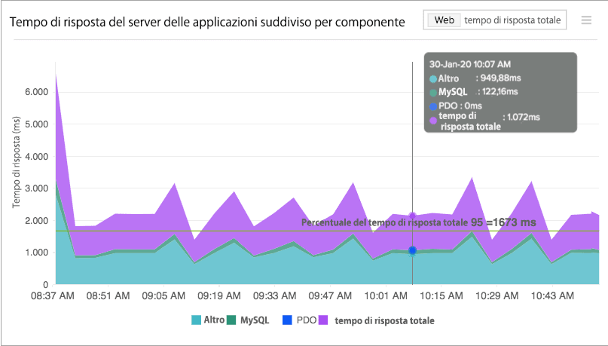Viewport: 608px width, 346px height.
Task: Click the tooltip MySQL 122,16ms entry
Action: pyautogui.click(x=474, y=92)
